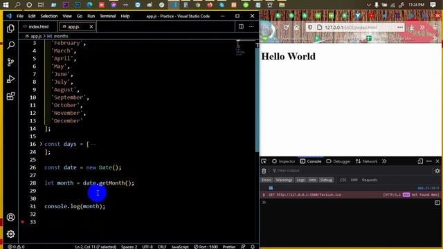
Task: Toggle the Debug console filter
Action: (326, 180)
